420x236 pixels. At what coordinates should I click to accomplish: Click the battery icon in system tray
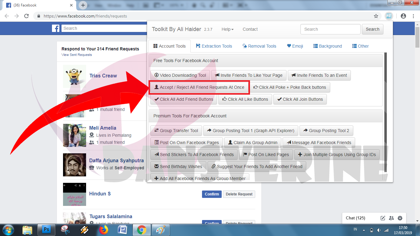pyautogui.click(x=371, y=230)
